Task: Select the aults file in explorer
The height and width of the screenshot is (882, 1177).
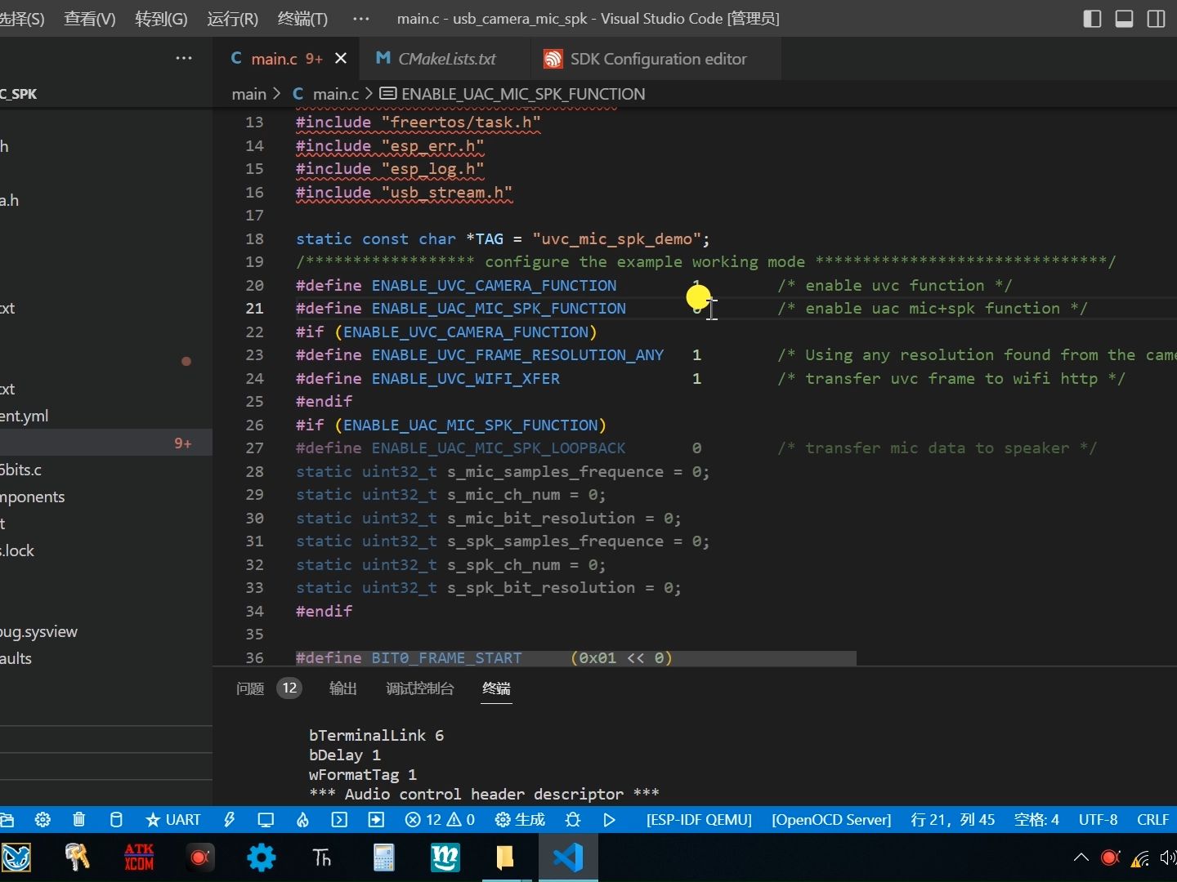Action: 106,658
